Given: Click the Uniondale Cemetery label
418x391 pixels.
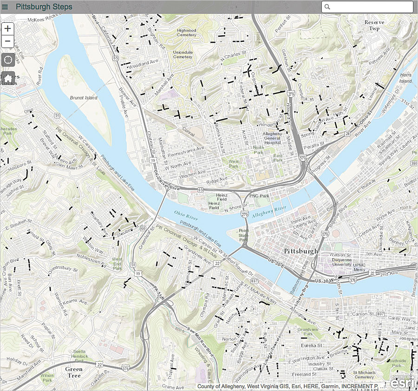Looking at the screenshot, I should (x=183, y=54).
